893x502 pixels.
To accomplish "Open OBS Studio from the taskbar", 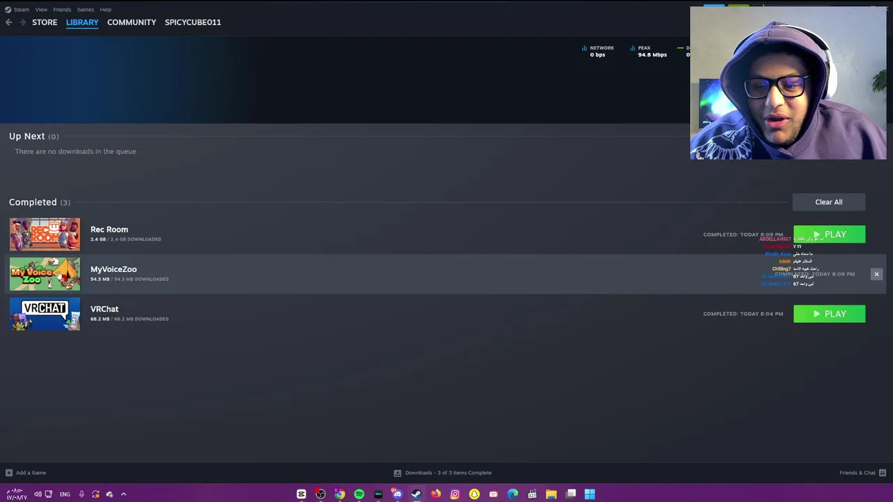I will pyautogui.click(x=320, y=494).
